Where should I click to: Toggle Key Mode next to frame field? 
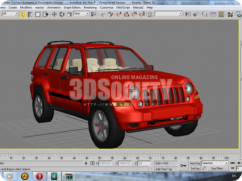coord(232,168)
